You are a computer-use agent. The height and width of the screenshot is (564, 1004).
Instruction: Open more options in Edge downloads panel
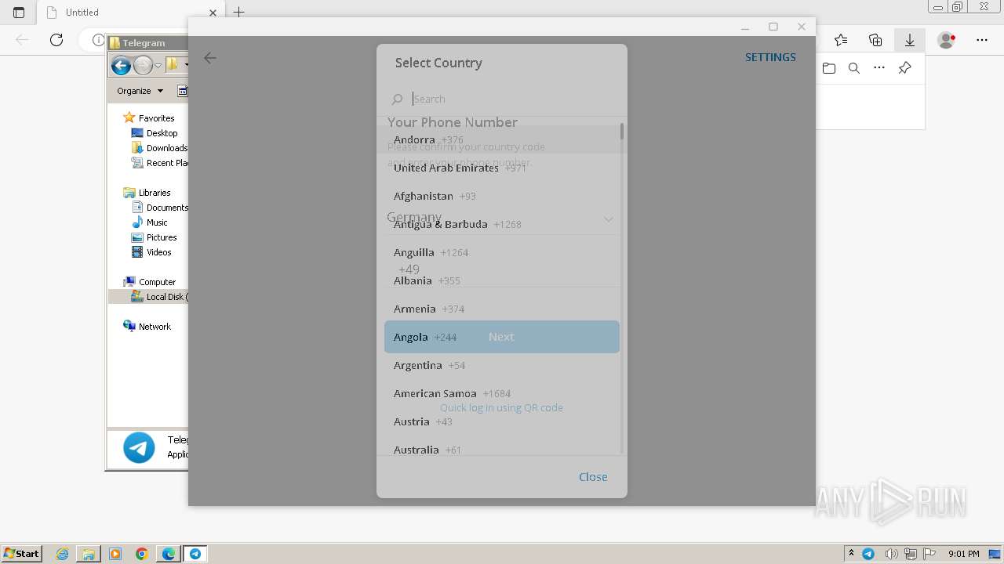879,68
